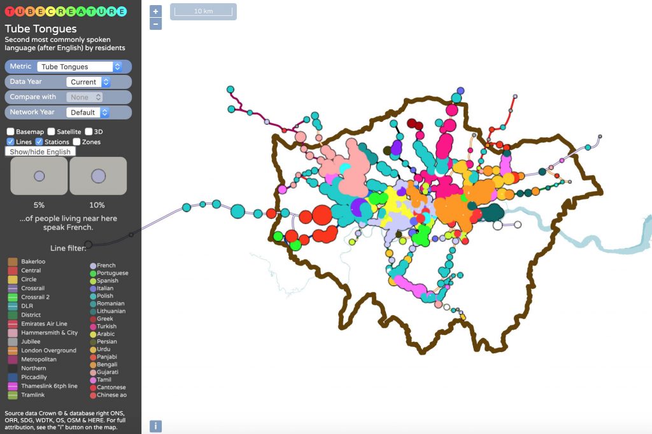
Task: Zoom out the map with minus button
Action: [x=156, y=24]
